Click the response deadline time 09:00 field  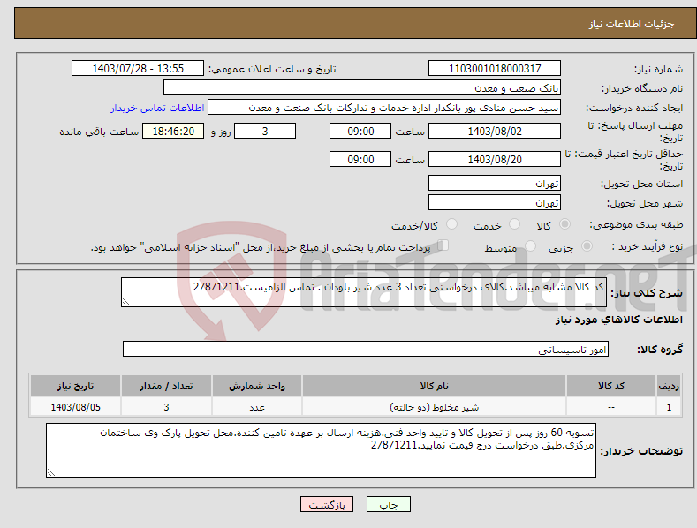360,131
